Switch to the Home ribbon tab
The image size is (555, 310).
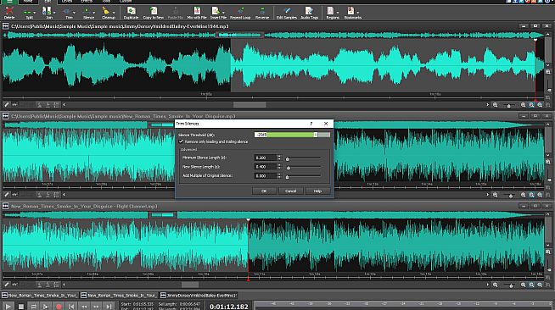coord(28,2)
